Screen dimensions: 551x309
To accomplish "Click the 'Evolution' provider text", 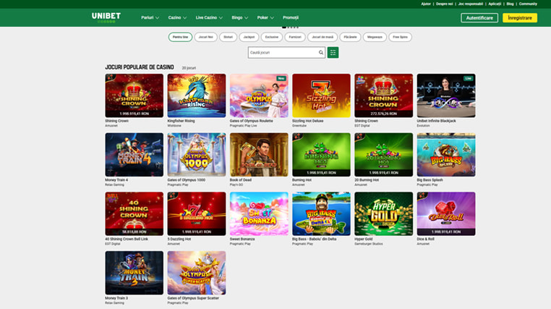I will [423, 125].
